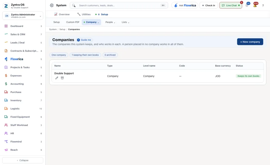Focus the search customers, leads, deals field

pos(119,5)
